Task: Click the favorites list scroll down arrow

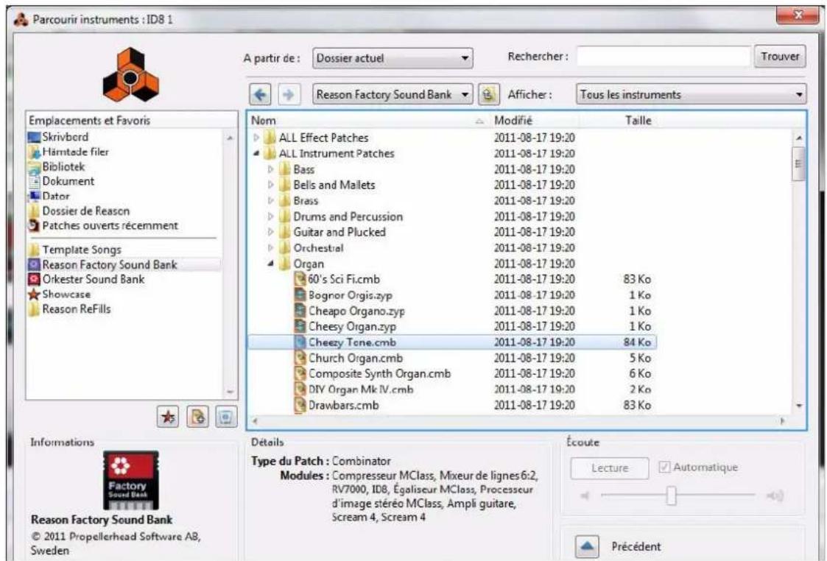Action: (230, 392)
